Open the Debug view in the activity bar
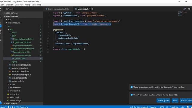 pyautogui.click(x=1, y=32)
